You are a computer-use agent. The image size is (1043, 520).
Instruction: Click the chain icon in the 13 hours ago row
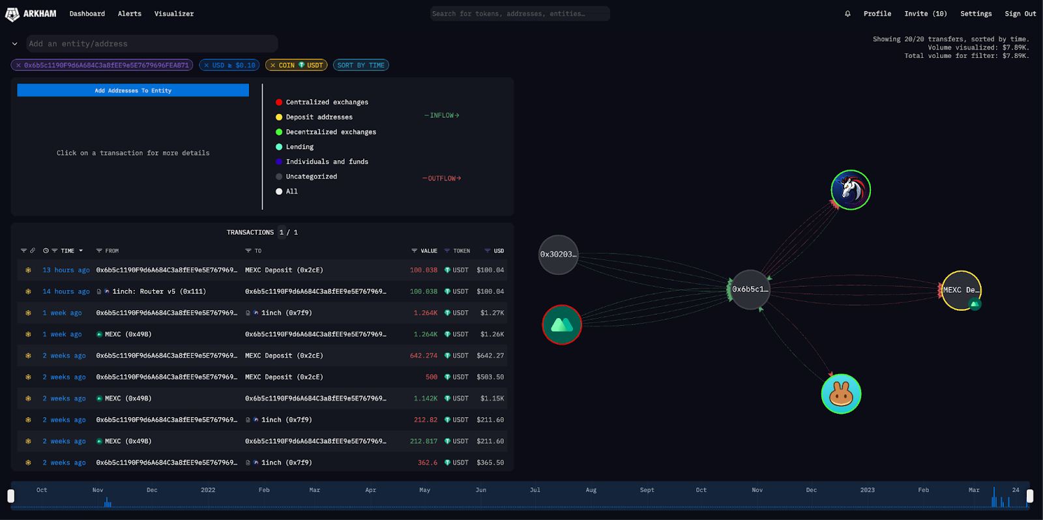(x=28, y=270)
